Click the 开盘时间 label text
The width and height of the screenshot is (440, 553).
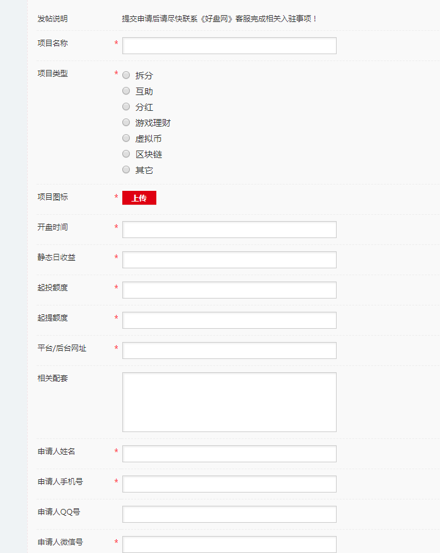point(52,227)
